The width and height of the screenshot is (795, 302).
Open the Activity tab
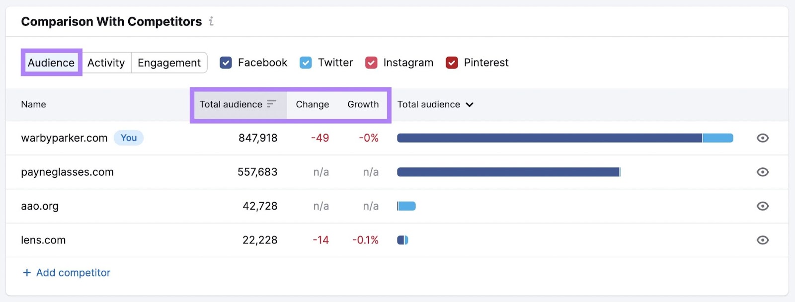click(x=106, y=63)
